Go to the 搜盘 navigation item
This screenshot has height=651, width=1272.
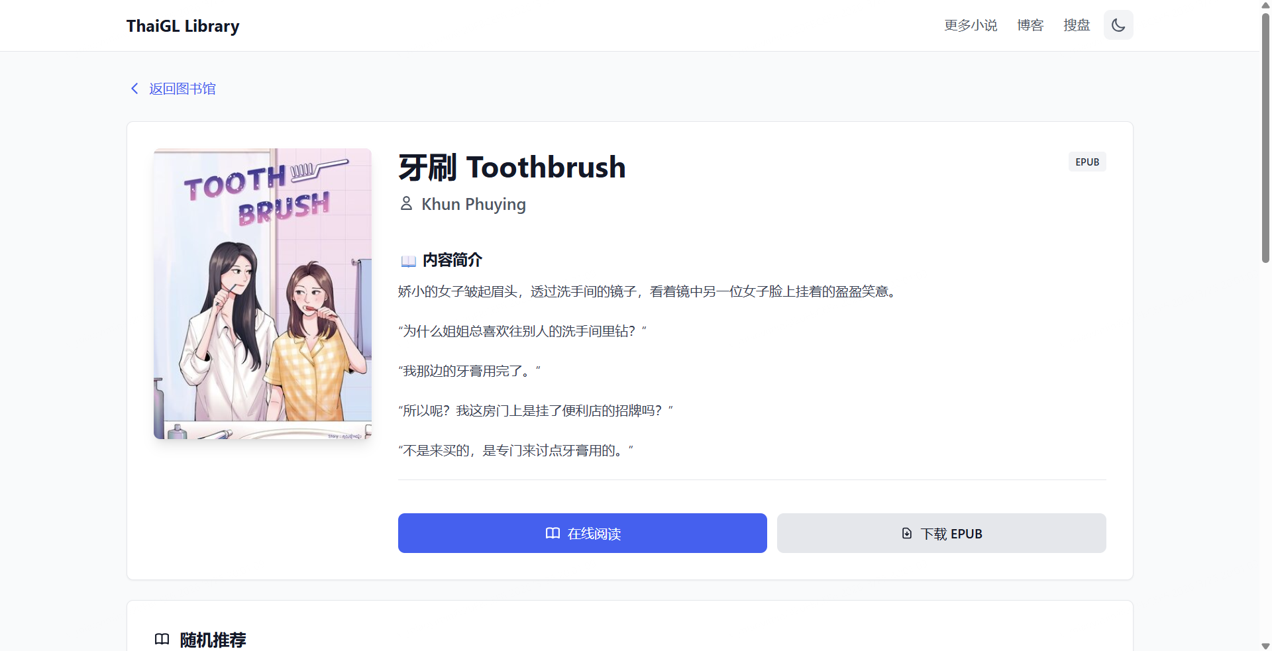coord(1077,25)
